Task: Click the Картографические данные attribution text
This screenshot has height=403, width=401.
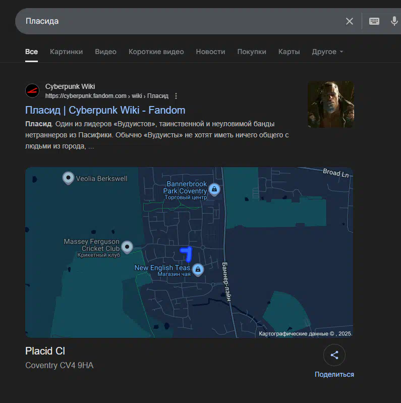Action: tap(306, 334)
